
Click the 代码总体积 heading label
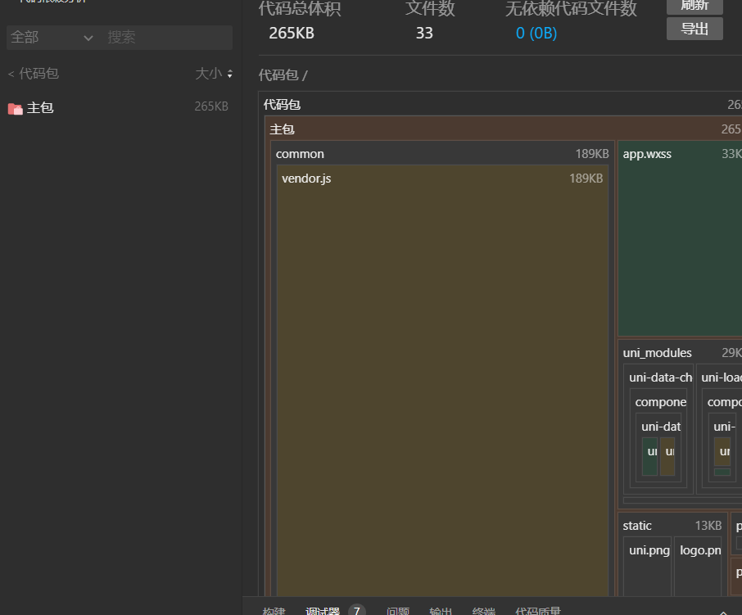[300, 9]
